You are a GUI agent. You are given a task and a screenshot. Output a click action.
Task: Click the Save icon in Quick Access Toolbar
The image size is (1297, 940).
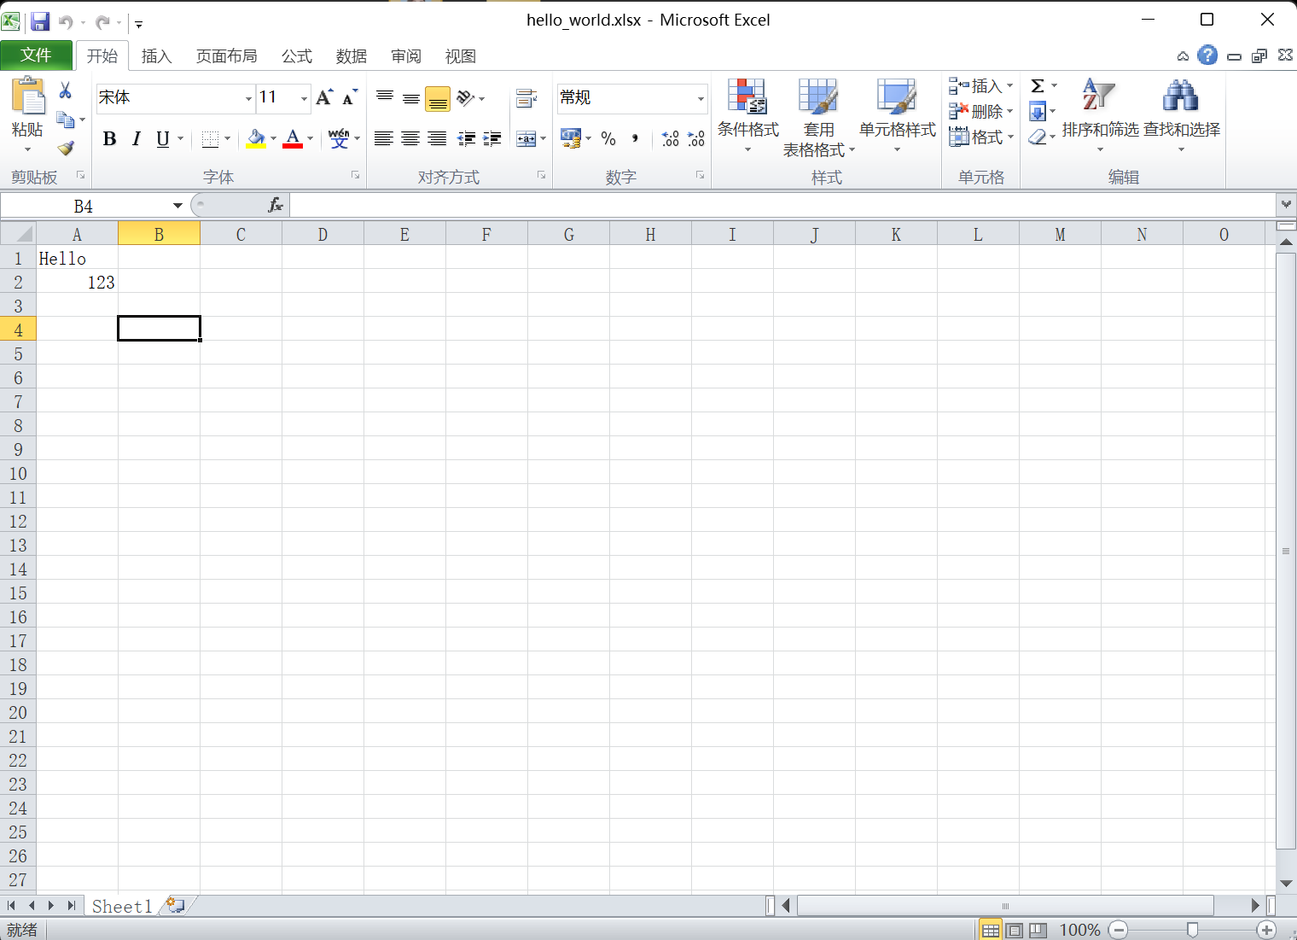click(40, 21)
